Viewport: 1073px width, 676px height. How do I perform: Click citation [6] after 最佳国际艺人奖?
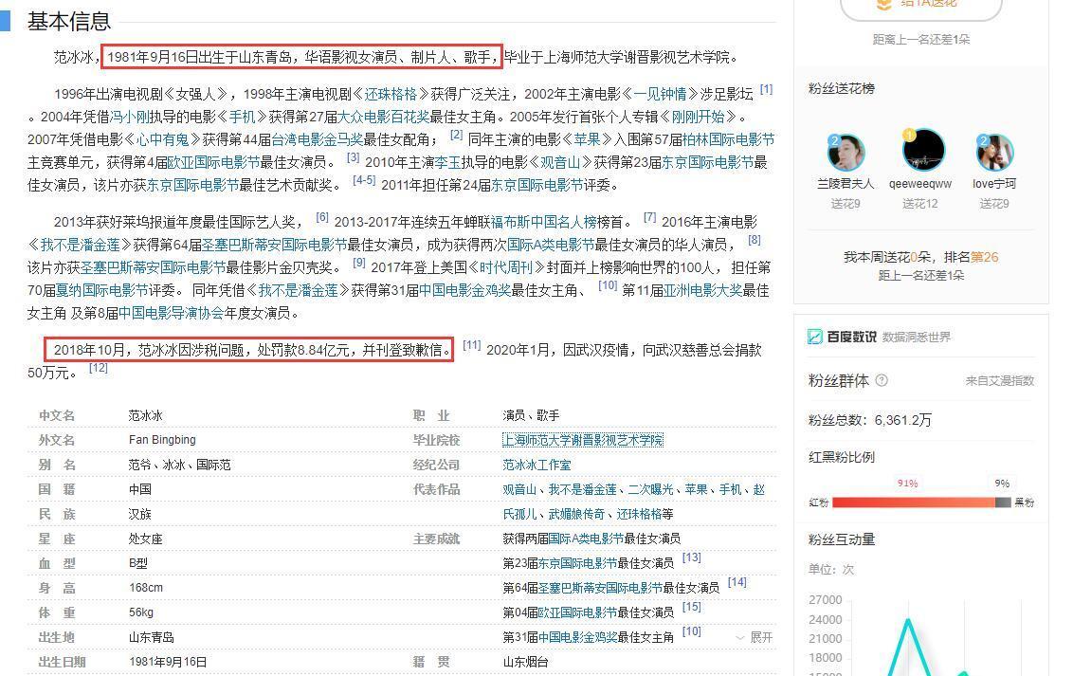(322, 217)
